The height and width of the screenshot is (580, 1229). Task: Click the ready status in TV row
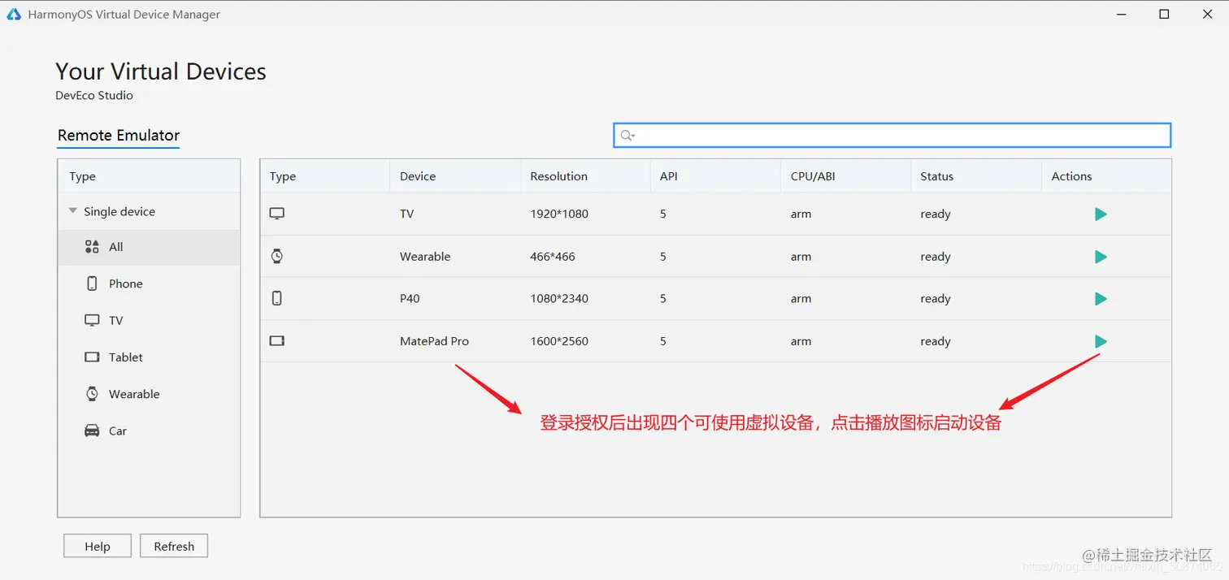tap(936, 214)
